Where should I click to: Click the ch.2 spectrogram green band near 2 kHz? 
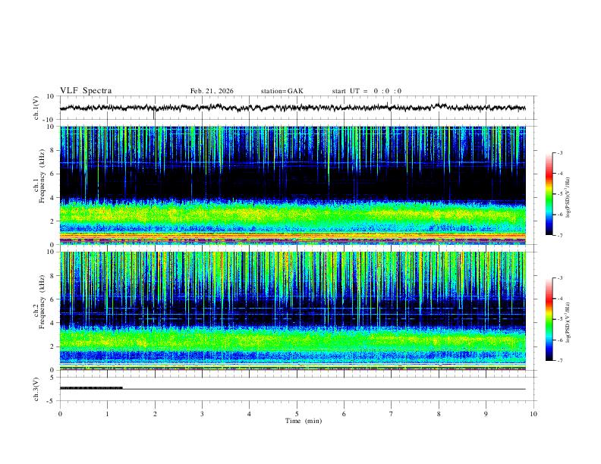click(292, 340)
